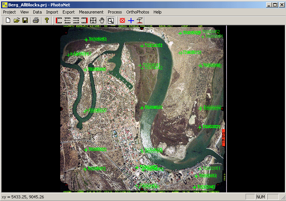
Task: Minimize the PhotoNet window
Action: coord(269,5)
